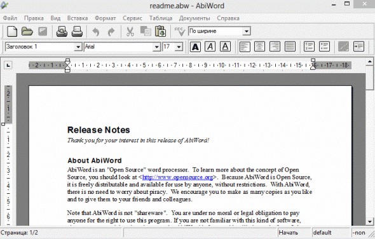The height and width of the screenshot is (239, 375).
Task: Toggle bold formatting
Action: click(195, 46)
